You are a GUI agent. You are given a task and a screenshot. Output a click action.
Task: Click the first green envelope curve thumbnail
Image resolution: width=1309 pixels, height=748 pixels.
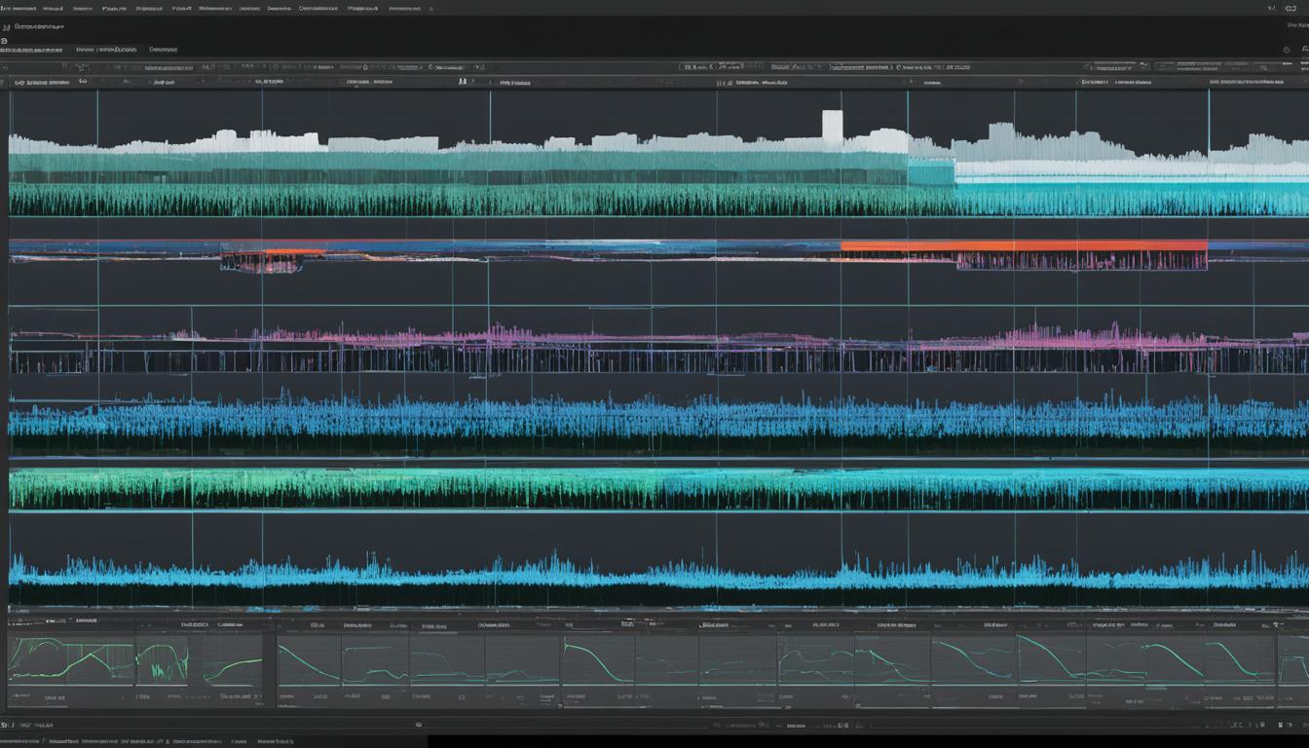[70, 659]
